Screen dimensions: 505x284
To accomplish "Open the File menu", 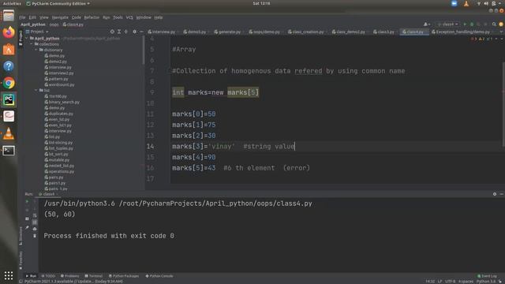I will pos(22,17).
